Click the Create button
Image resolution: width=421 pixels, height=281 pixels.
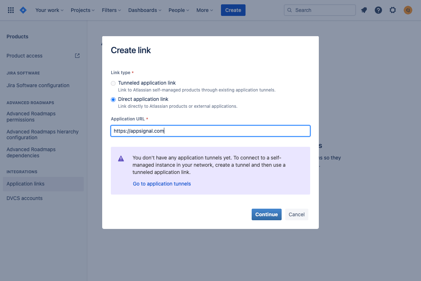(x=233, y=10)
